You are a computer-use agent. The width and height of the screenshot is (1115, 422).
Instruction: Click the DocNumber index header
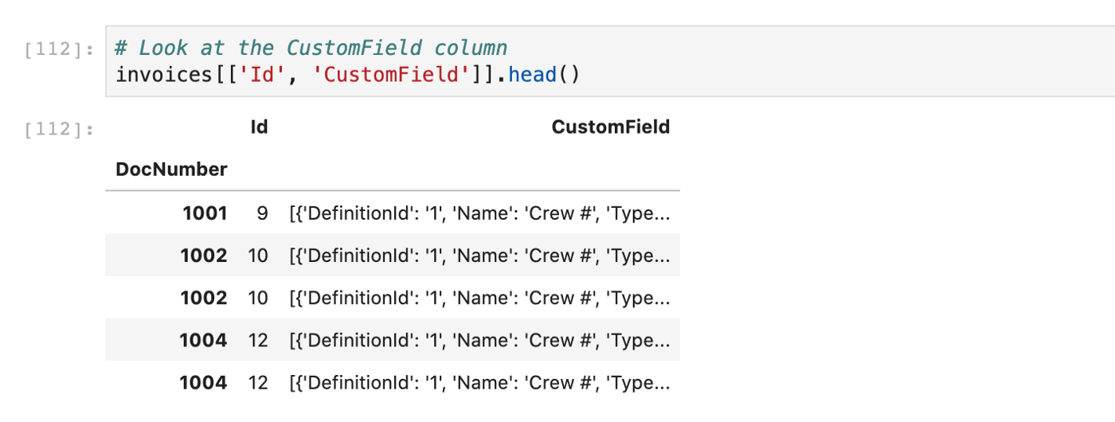(171, 169)
